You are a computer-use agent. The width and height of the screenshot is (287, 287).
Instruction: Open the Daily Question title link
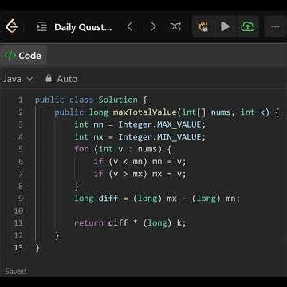tap(83, 27)
